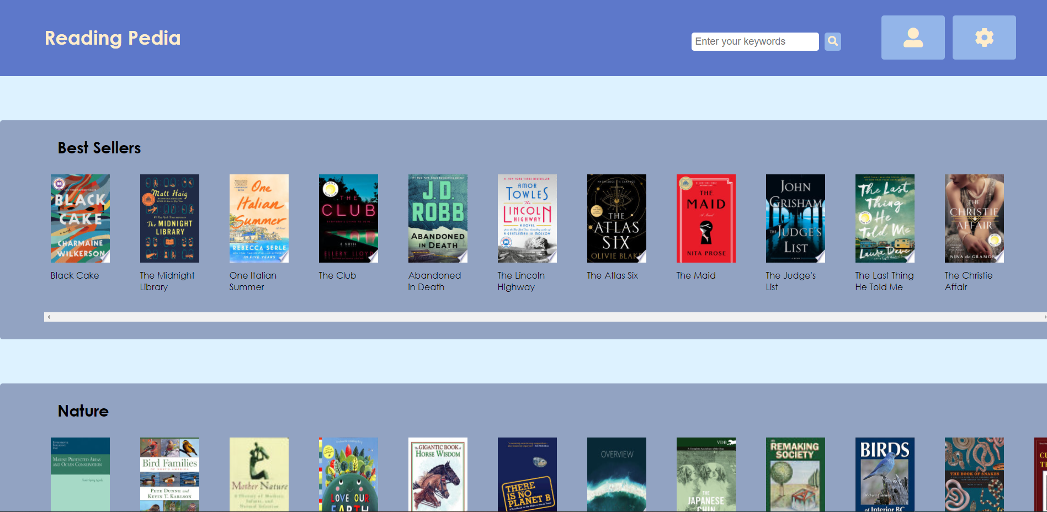The height and width of the screenshot is (512, 1047).
Task: Open the Black Cake book title link
Action: click(74, 275)
